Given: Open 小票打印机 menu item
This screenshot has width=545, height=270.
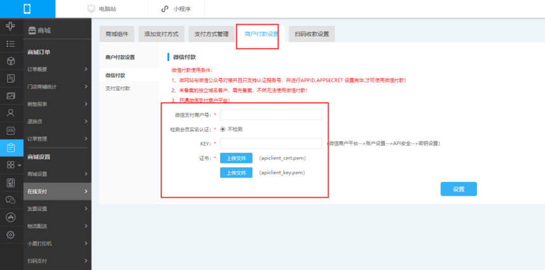Looking at the screenshot, I should coord(57,243).
